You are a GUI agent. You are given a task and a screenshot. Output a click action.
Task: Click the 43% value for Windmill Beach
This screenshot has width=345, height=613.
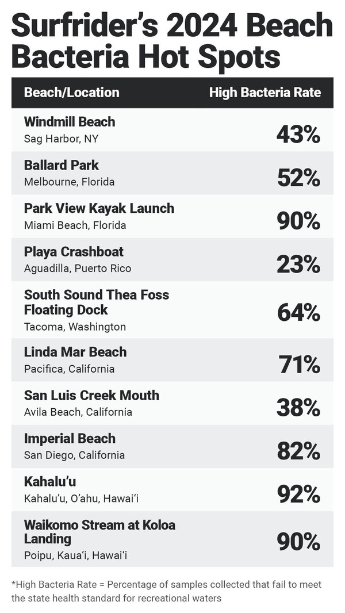pos(298,135)
